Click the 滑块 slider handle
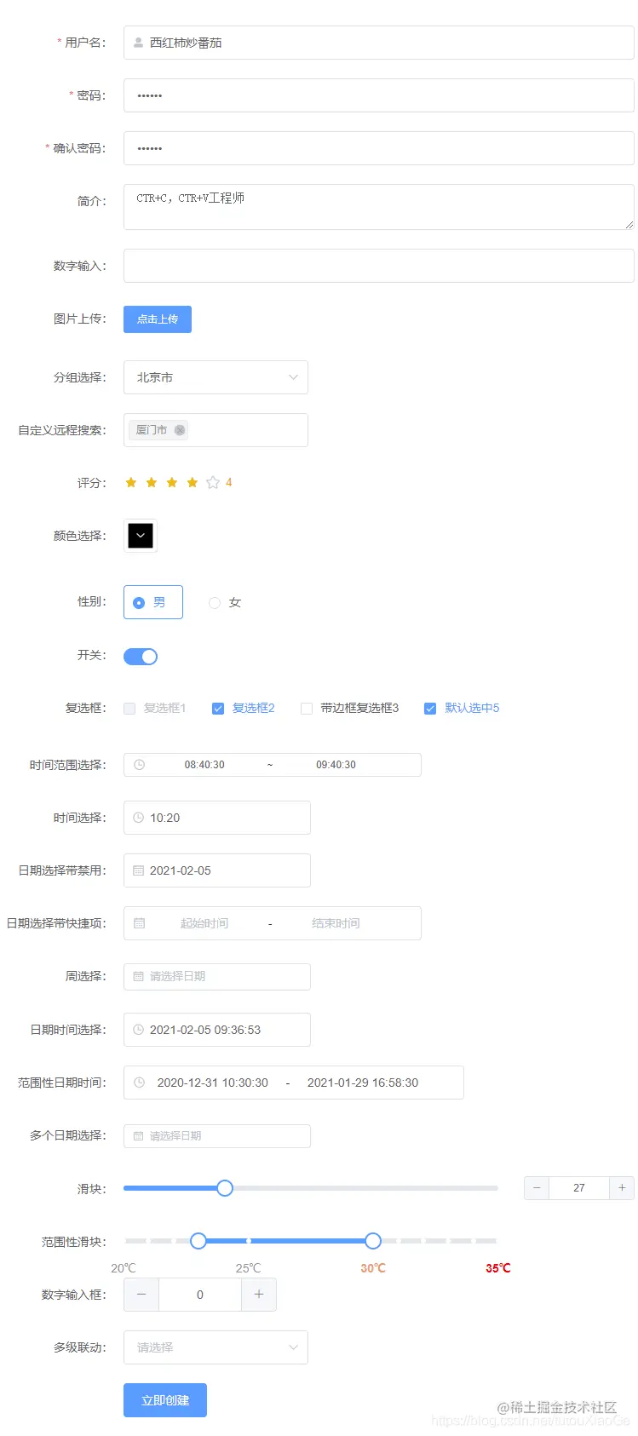The width and height of the screenshot is (638, 1436). [x=225, y=1188]
